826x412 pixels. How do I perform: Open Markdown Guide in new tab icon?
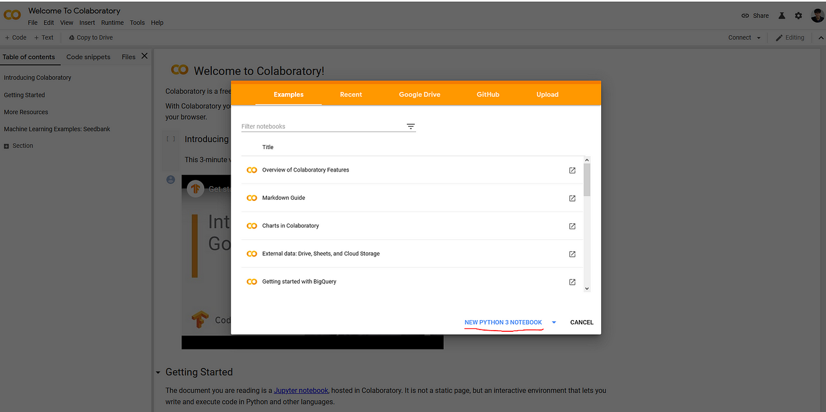(572, 198)
